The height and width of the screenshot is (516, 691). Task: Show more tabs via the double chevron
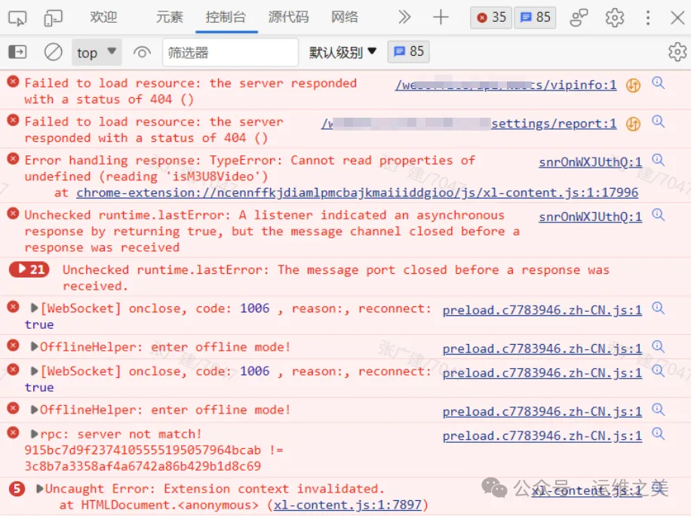tap(404, 17)
